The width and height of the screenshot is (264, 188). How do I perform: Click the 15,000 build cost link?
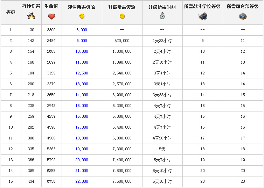(x=82, y=106)
